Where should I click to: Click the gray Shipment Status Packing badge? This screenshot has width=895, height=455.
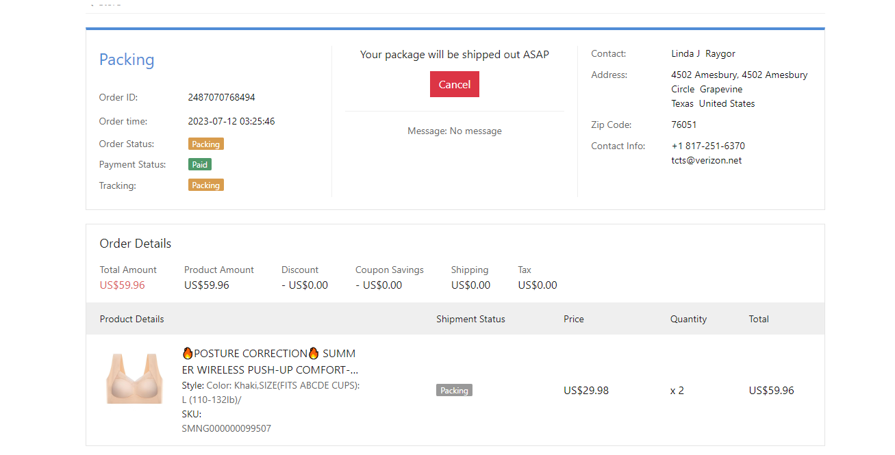pyautogui.click(x=454, y=391)
